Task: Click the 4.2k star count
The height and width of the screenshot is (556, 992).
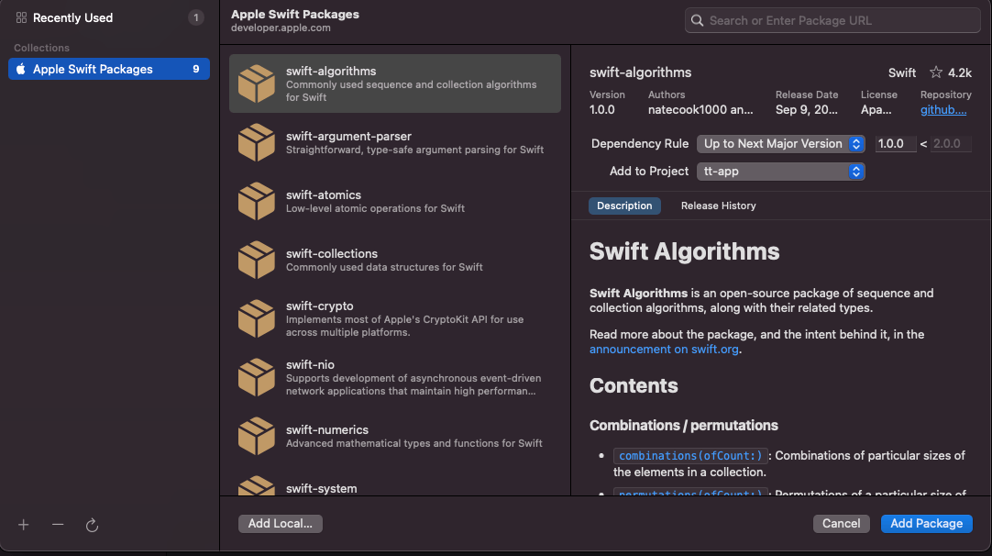Action: coord(960,72)
